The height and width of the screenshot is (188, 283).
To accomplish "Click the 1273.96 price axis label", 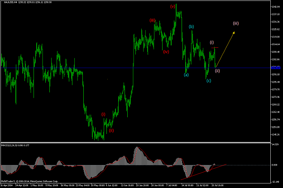I will click(276, 97).
